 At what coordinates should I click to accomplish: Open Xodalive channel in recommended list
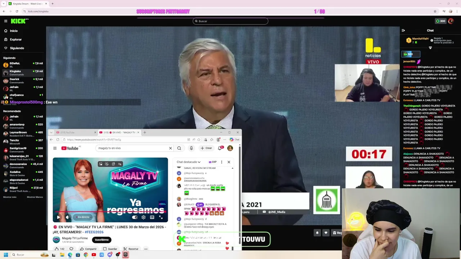pyautogui.click(x=22, y=173)
